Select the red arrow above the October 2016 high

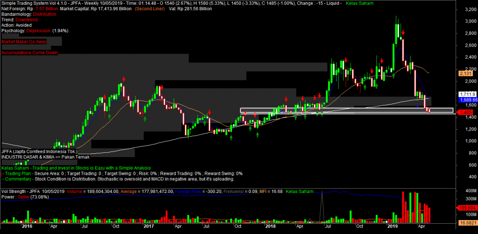(x=123, y=79)
